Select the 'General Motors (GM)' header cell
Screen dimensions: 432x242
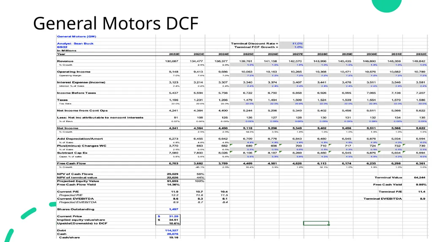click(77, 36)
